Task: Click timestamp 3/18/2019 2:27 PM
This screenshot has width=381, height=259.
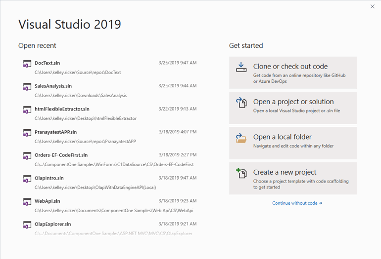Action: point(178,155)
